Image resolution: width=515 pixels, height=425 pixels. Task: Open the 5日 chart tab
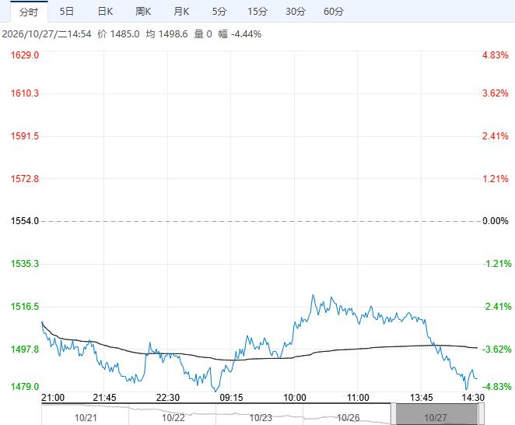67,12
